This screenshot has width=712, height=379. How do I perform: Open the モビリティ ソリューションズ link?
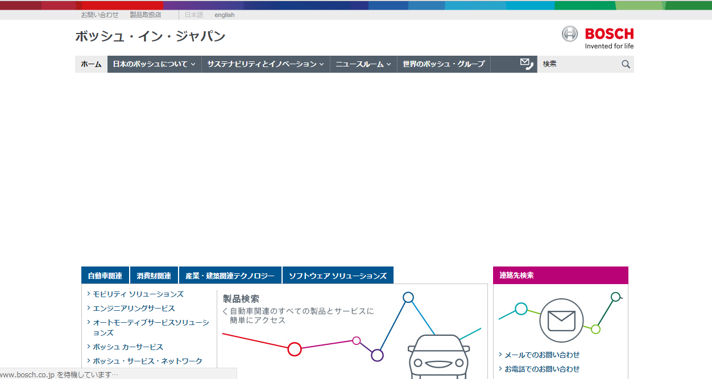138,294
